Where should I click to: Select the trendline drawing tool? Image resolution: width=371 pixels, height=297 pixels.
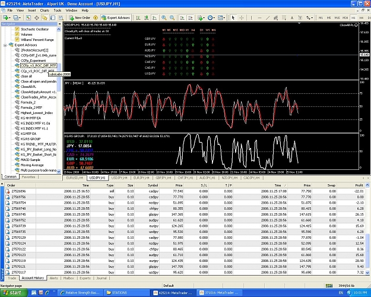[x=268, y=18]
